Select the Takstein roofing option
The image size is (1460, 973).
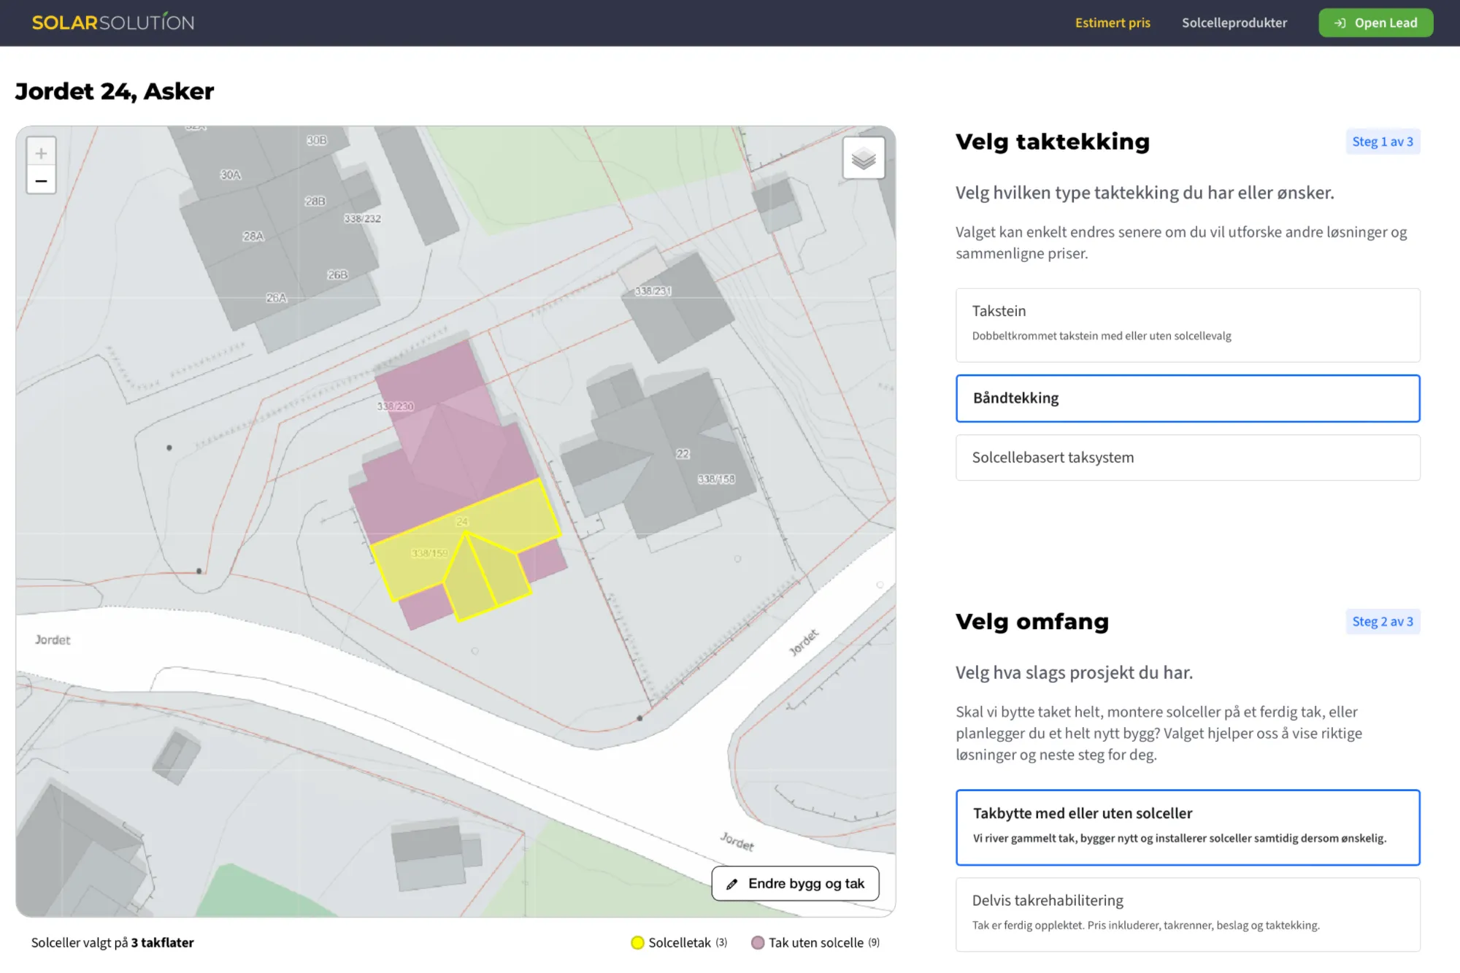point(1187,325)
